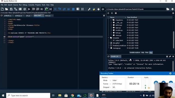Screen dimensions: 175x98
Task: Click the debug step-into icon
Action: coord(60,9)
